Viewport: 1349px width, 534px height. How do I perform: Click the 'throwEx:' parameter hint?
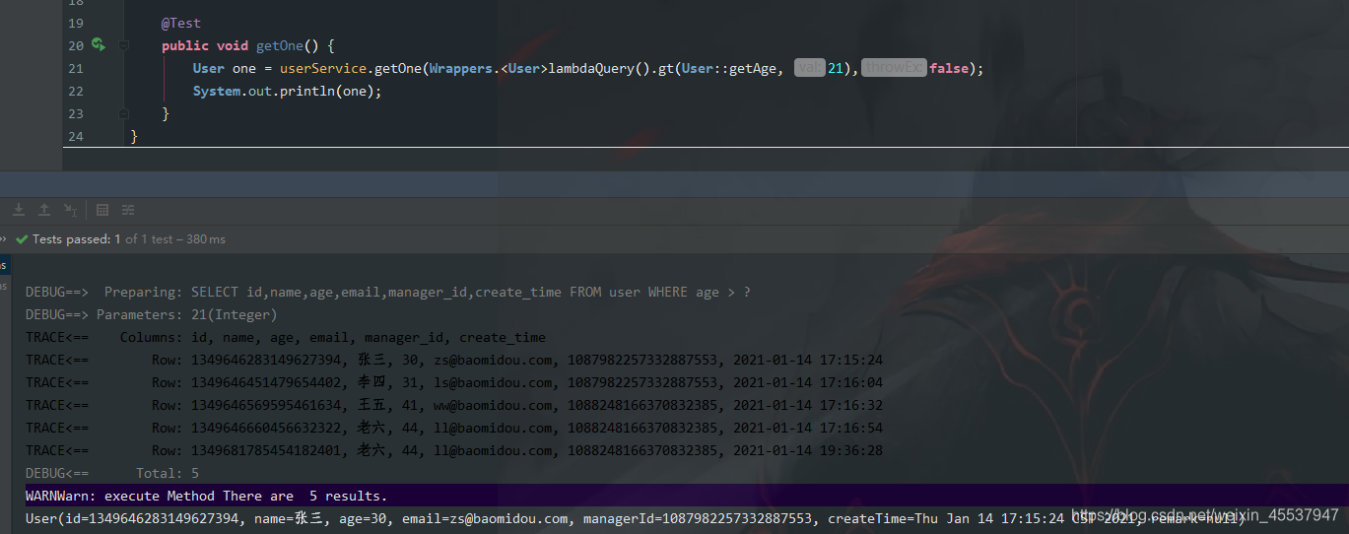[x=894, y=68]
